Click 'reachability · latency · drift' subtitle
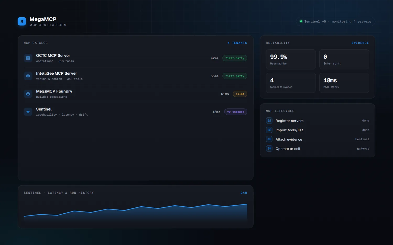393x245 pixels. coord(62,115)
